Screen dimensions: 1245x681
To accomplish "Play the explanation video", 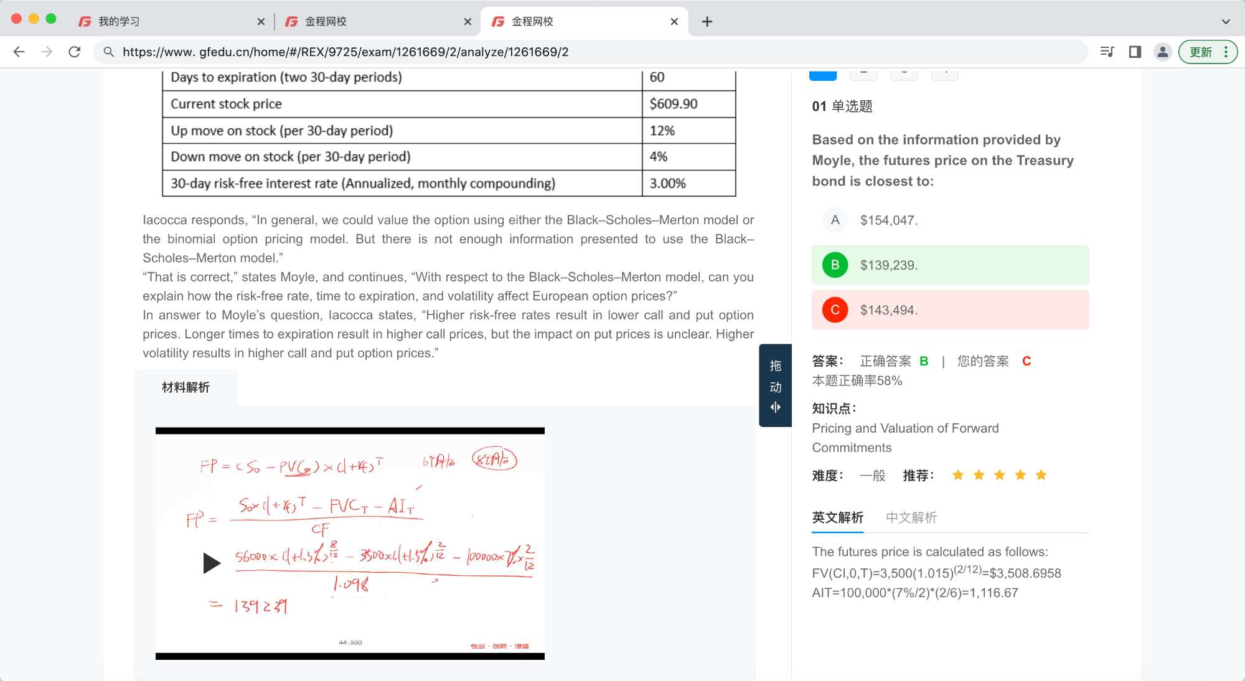I will pyautogui.click(x=212, y=563).
